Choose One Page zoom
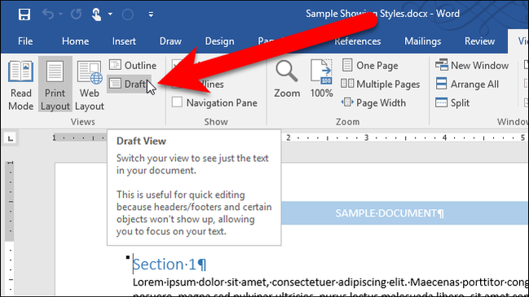 [x=370, y=65]
